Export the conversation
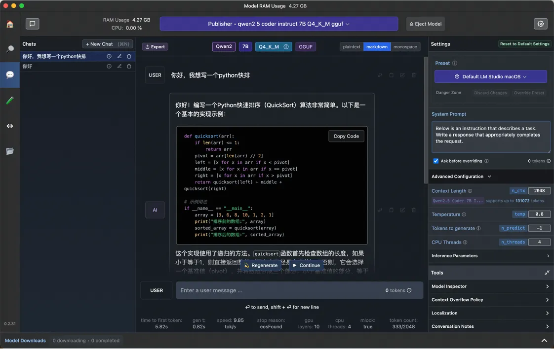Image resolution: width=554 pixels, height=349 pixels. point(155,46)
